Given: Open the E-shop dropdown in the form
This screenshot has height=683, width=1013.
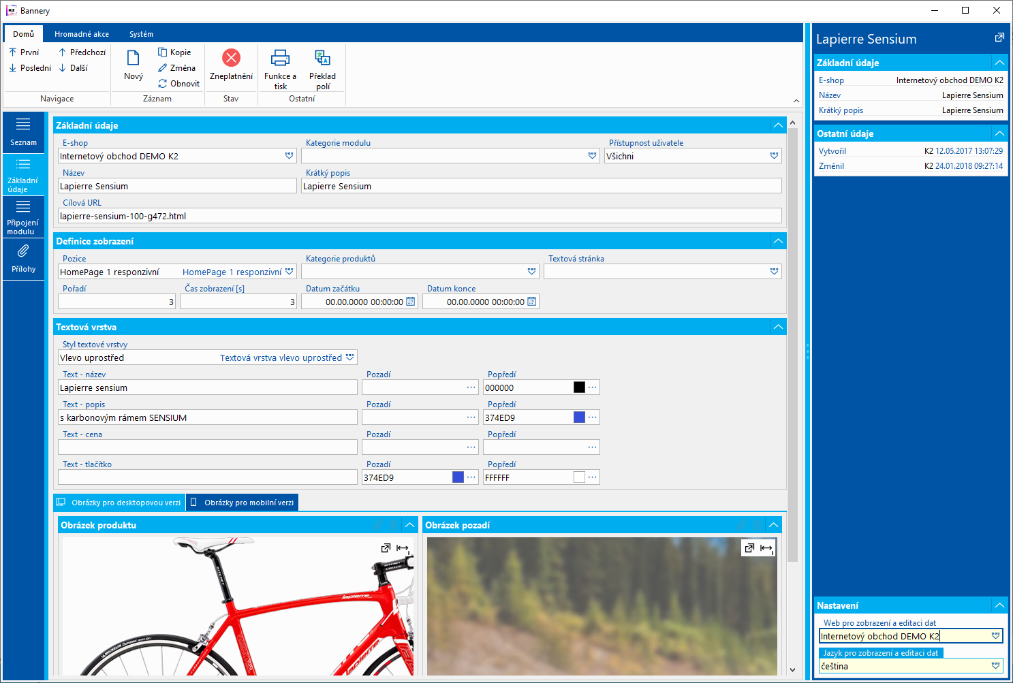Looking at the screenshot, I should coord(290,156).
